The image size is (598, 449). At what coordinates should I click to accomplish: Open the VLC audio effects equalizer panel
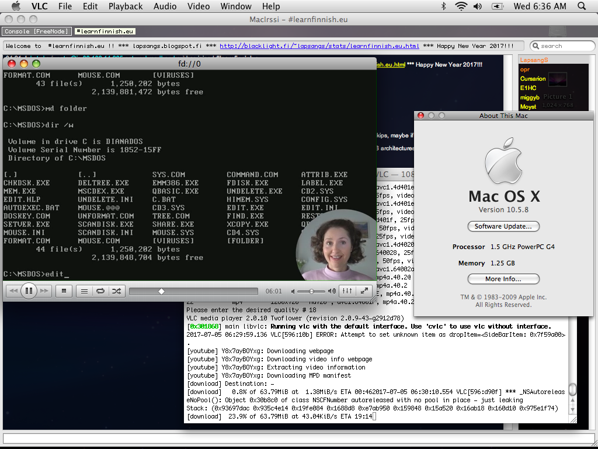pos(347,291)
